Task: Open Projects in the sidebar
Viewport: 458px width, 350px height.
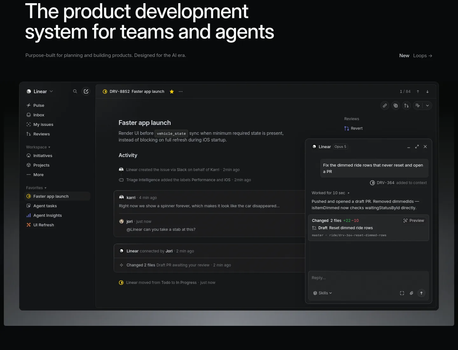Action: [x=57, y=165]
